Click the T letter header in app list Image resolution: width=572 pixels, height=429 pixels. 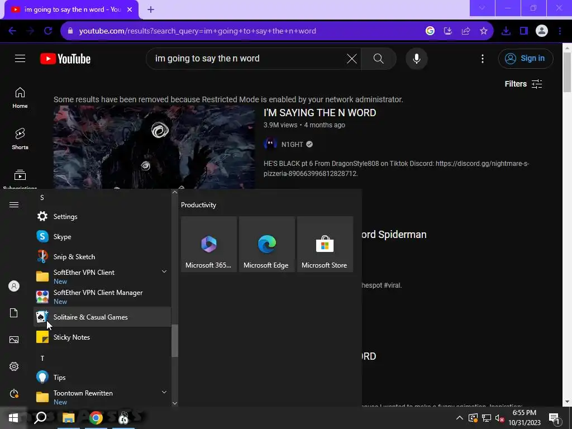point(42,359)
